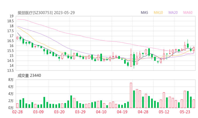Click the 13.5 price axis label

click(10, 71)
